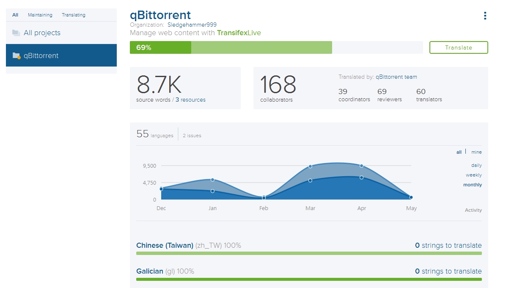This screenshot has width=517, height=288.
Task: Click the upper Jan data point
Action: coord(212,180)
